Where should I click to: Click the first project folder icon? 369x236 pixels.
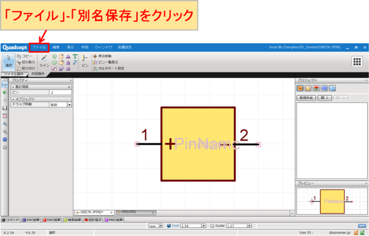[299, 88]
